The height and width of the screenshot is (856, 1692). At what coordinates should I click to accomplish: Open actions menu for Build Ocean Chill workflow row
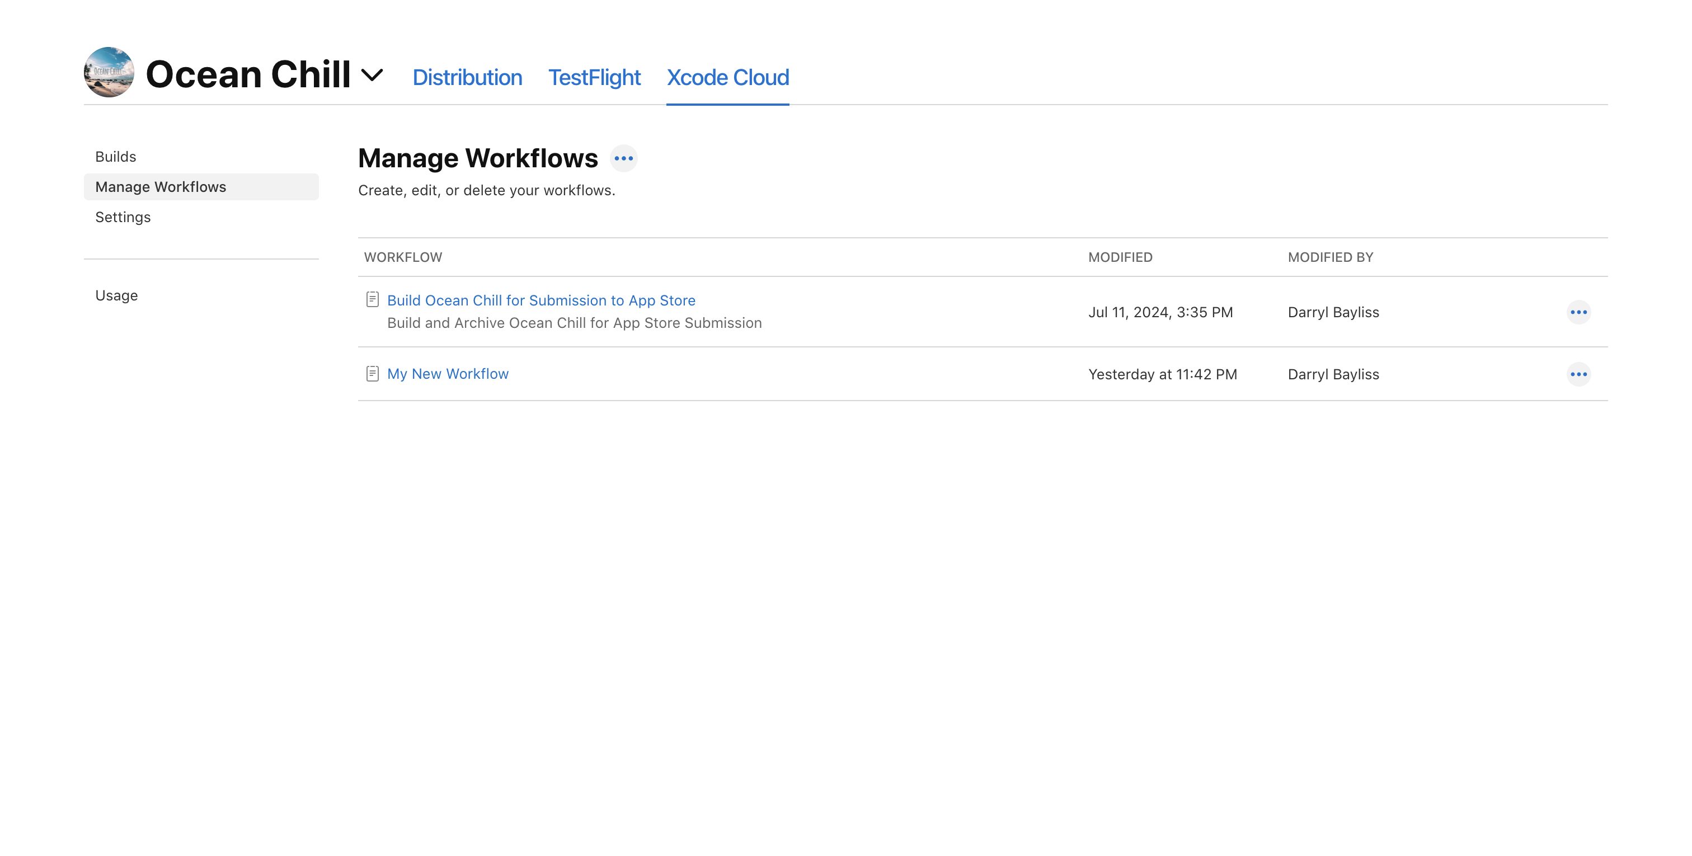click(x=1578, y=312)
